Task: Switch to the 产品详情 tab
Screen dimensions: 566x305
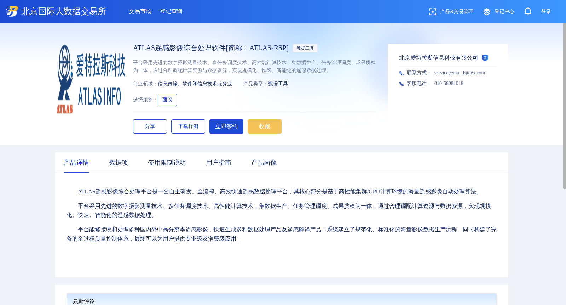Action: [x=76, y=163]
